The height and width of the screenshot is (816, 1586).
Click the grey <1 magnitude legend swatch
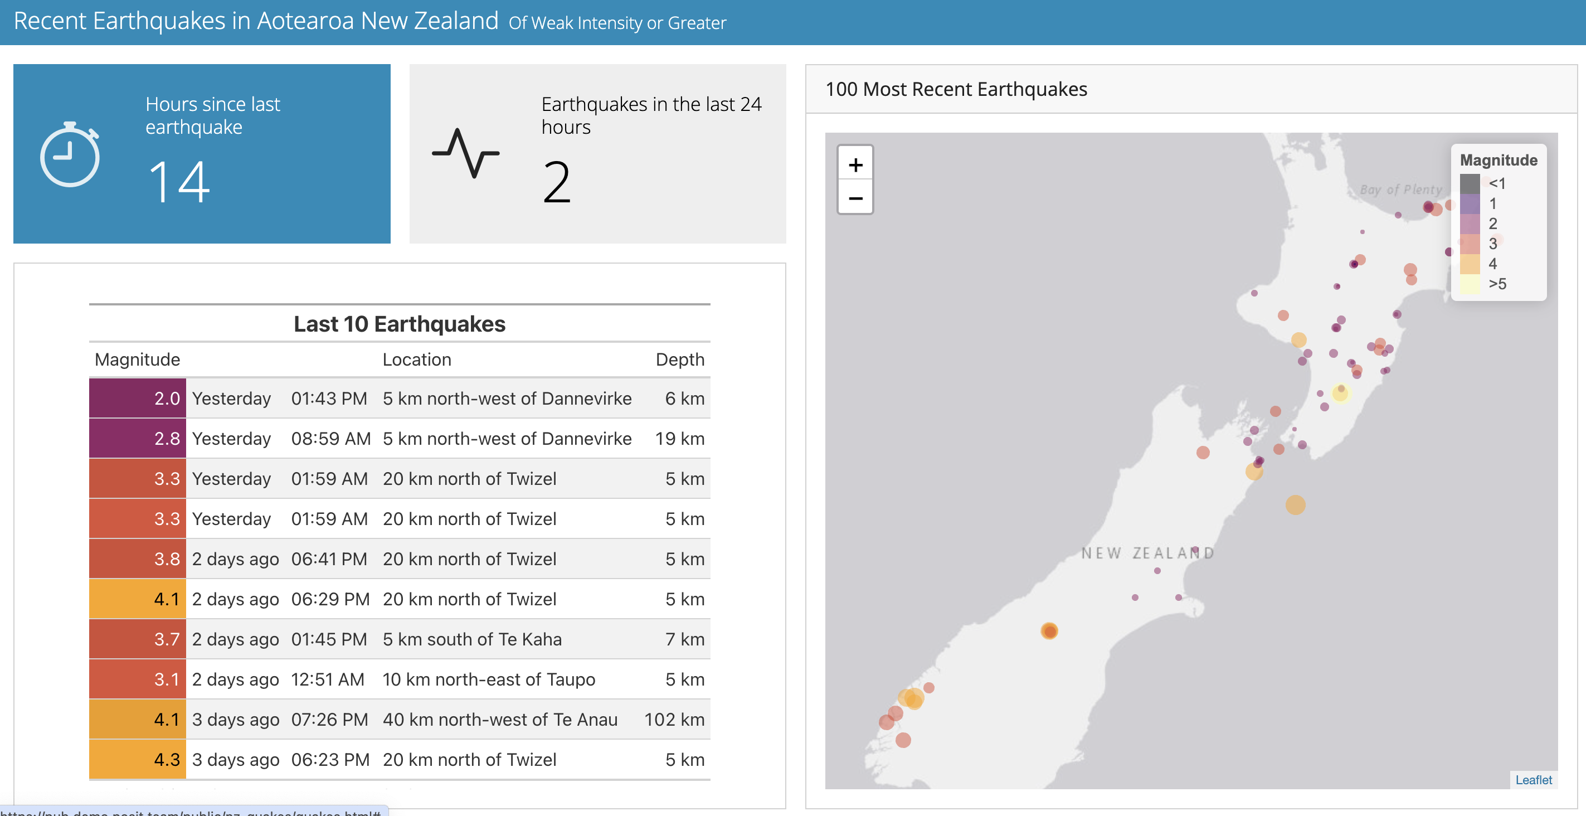(x=1470, y=183)
